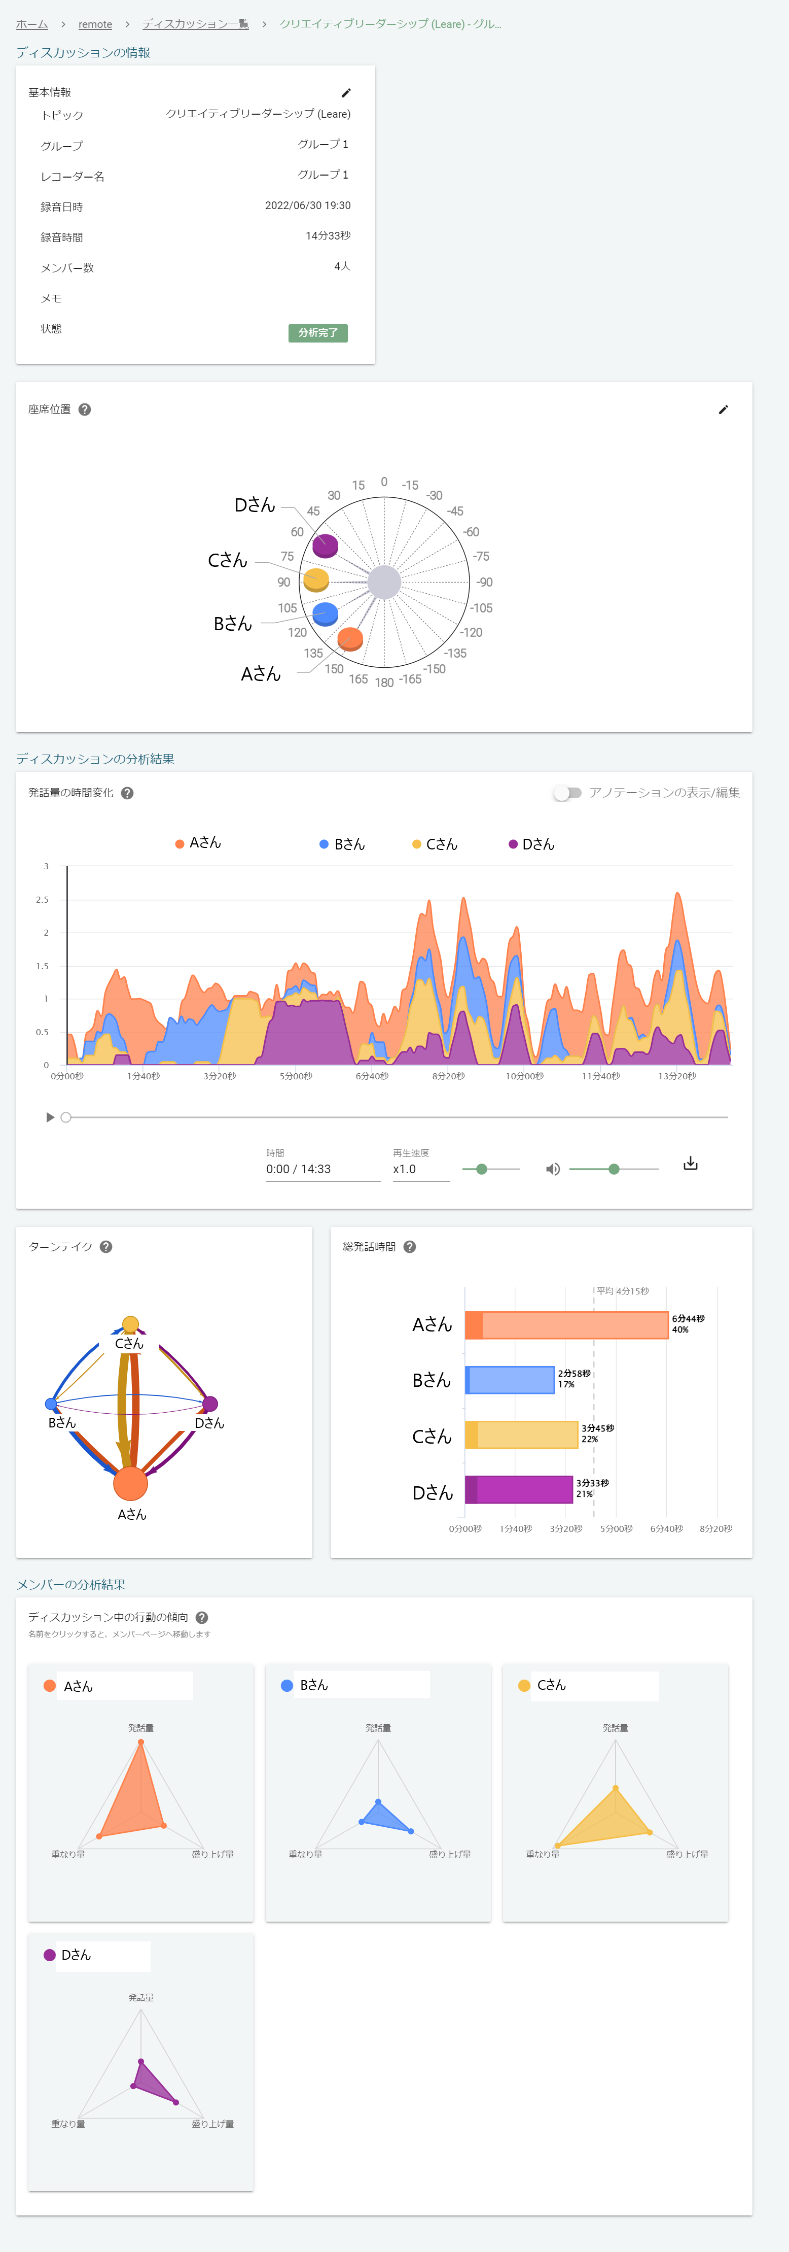Toggle Cさん series in chart legend
The image size is (789, 2252).
pyautogui.click(x=434, y=844)
